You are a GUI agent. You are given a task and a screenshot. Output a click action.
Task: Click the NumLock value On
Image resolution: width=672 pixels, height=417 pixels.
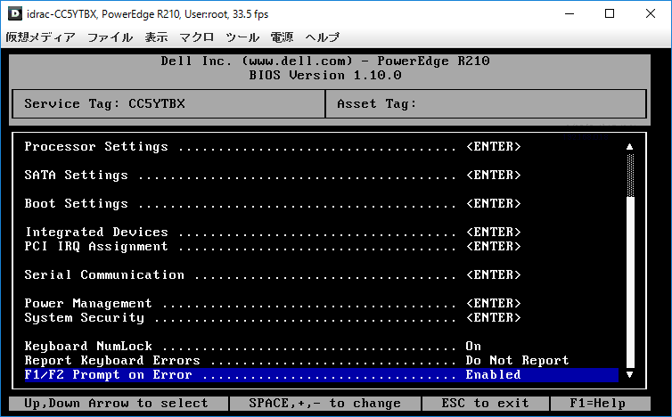coord(473,346)
